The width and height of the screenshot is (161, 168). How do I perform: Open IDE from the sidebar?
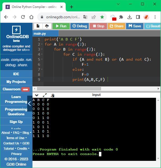[16, 74]
